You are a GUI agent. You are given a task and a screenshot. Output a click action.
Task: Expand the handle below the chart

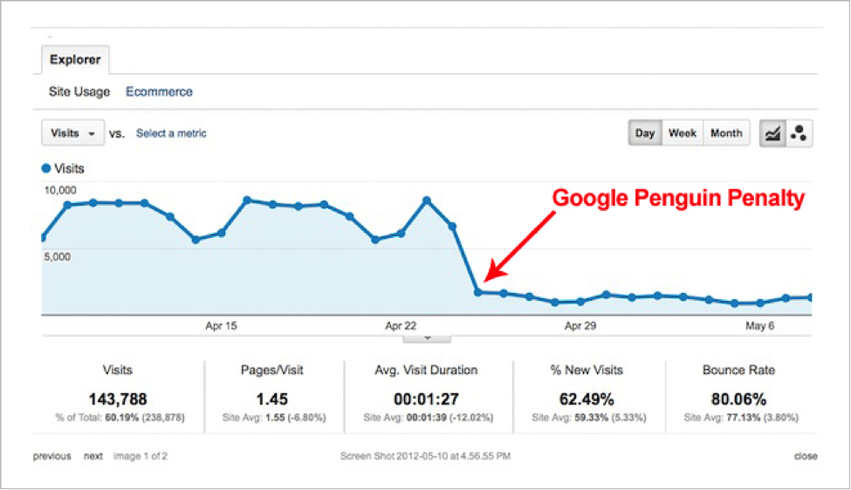tap(427, 337)
